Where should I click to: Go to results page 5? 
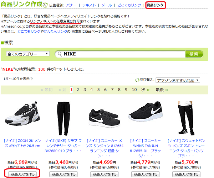[x=98, y=90]
